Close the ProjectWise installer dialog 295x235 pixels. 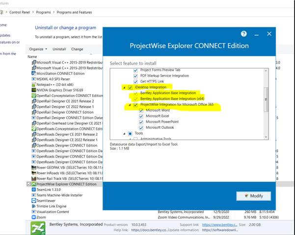[269, 34]
